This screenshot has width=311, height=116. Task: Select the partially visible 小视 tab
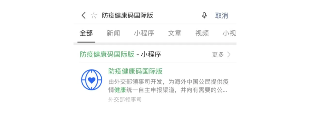coord(229,33)
